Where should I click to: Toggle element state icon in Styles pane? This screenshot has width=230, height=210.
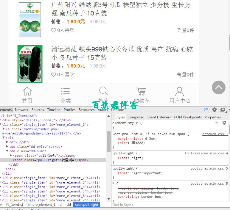coord(224,123)
